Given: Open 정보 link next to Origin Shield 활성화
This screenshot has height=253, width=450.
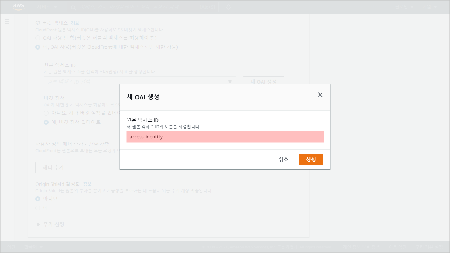Looking at the screenshot, I should click(x=87, y=184).
